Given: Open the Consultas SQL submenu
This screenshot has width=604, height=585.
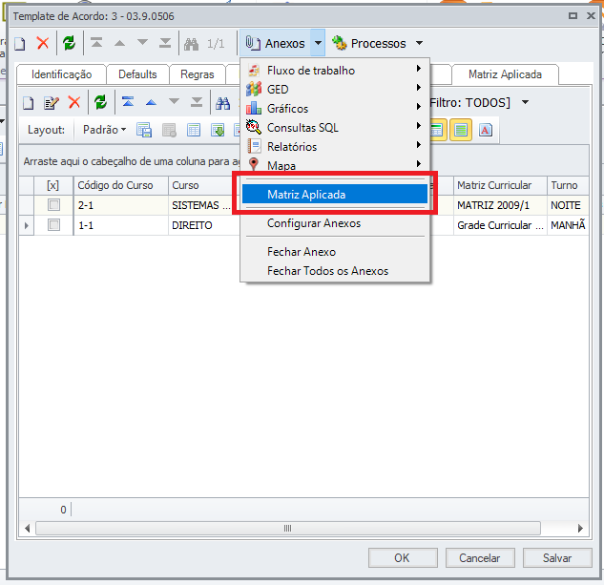Looking at the screenshot, I should [335, 128].
